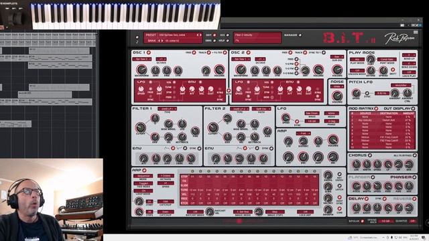The width and height of the screenshot is (429, 241).
Task: Click the webcam video thumbnail
Action: [52, 199]
